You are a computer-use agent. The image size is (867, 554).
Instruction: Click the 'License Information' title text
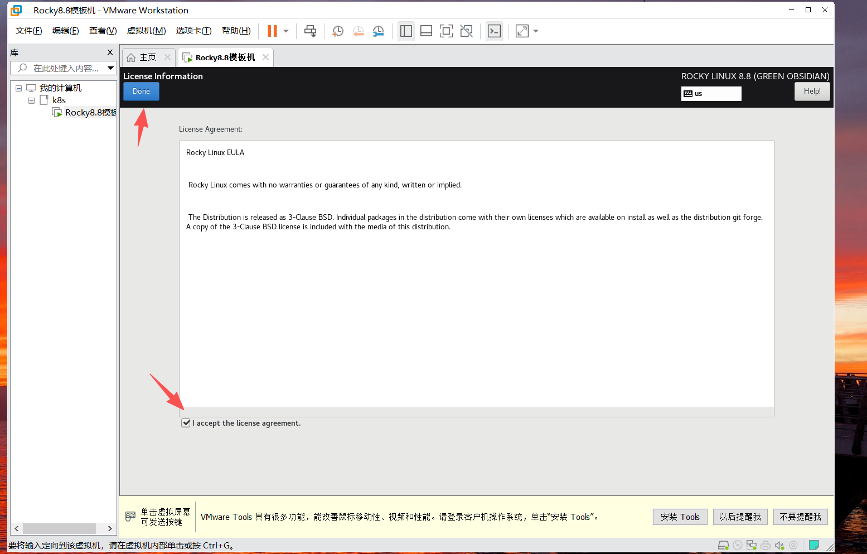[x=163, y=76]
